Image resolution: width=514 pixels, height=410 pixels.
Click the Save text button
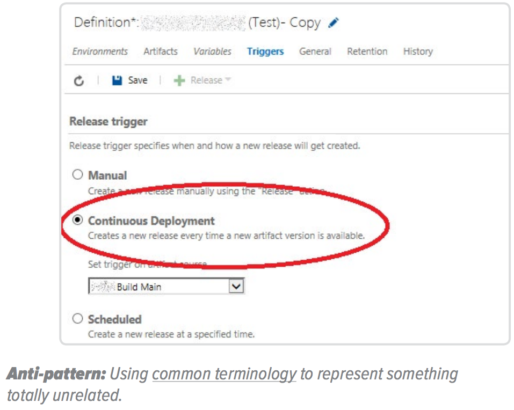pos(137,80)
